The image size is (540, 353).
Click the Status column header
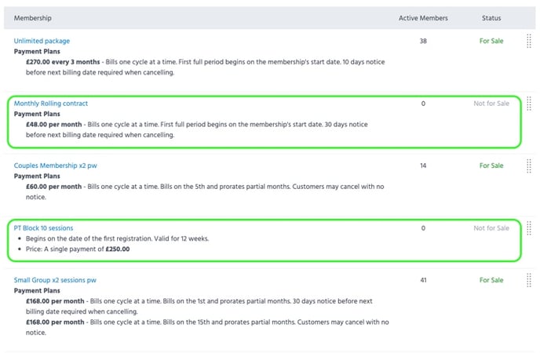pos(491,17)
